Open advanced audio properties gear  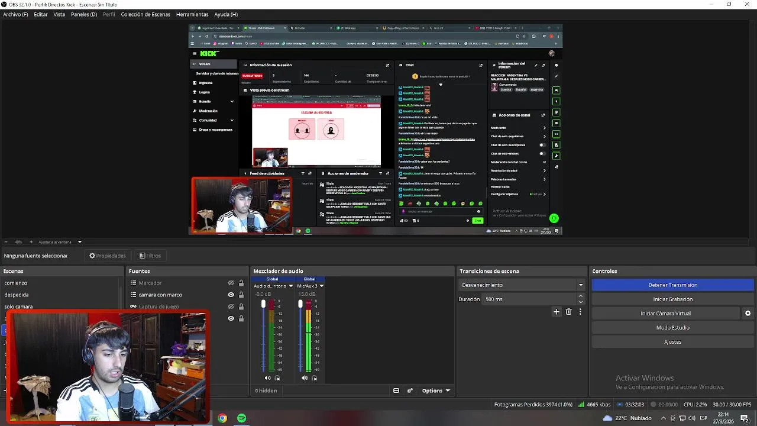tap(410, 390)
